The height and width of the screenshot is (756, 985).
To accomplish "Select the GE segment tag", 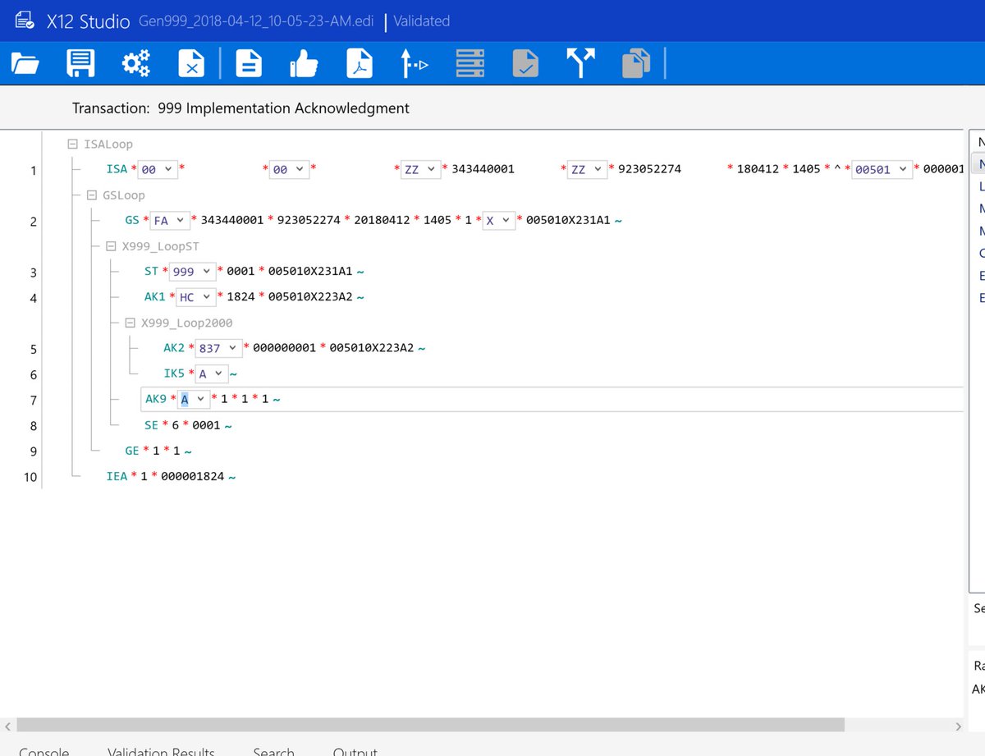I will (x=132, y=451).
